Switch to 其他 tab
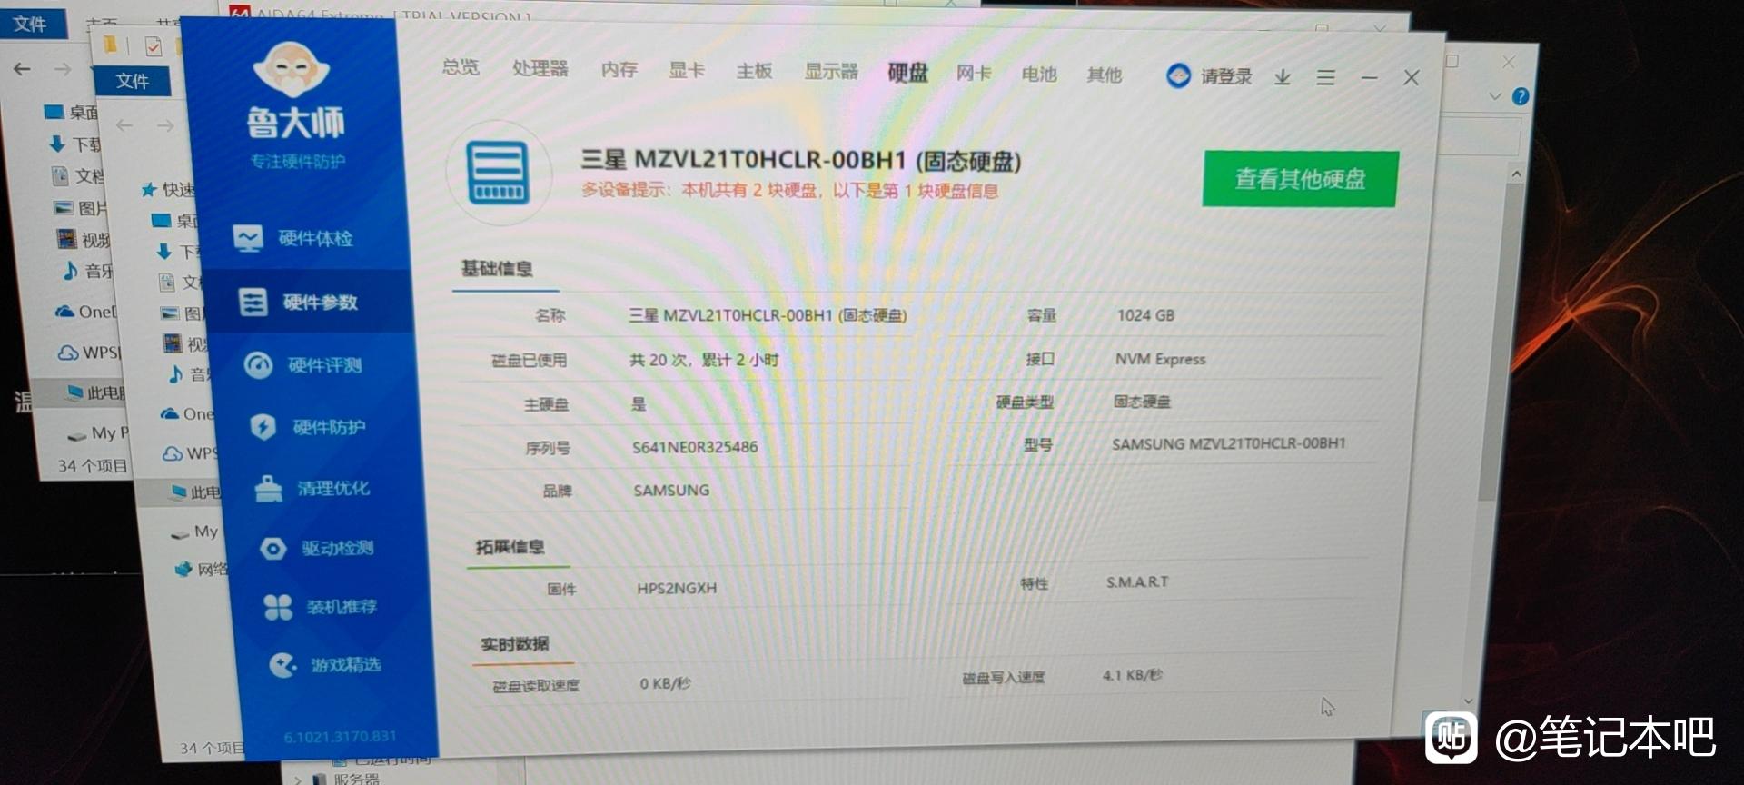The height and width of the screenshot is (785, 1744). (1105, 75)
